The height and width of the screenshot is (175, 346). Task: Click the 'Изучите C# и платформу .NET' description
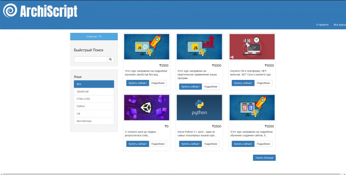click(x=251, y=73)
